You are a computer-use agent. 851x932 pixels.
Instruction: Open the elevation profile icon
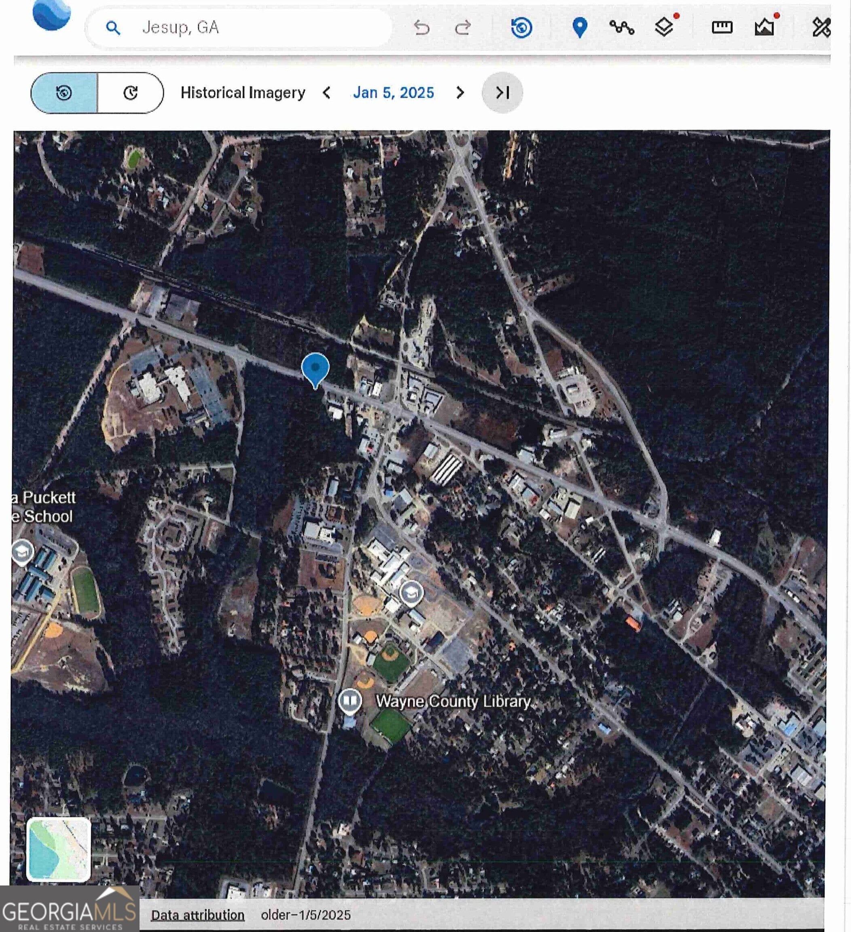pyautogui.click(x=764, y=27)
